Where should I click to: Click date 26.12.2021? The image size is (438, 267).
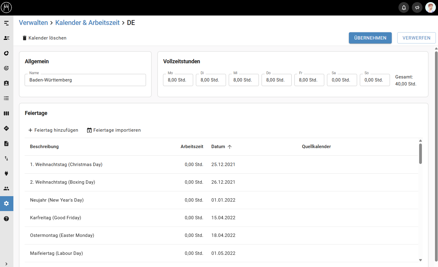(x=223, y=182)
